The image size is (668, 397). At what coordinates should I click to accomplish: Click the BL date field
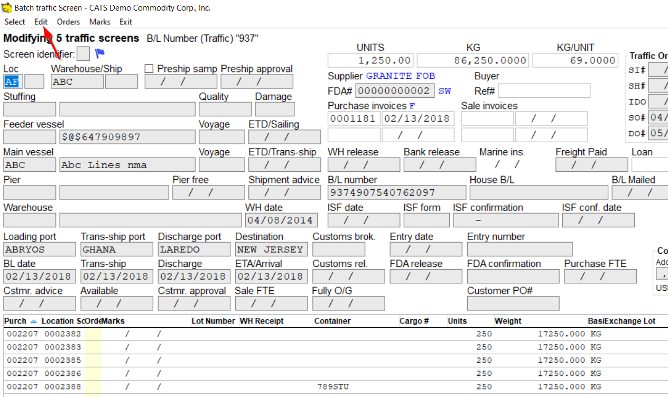point(40,276)
